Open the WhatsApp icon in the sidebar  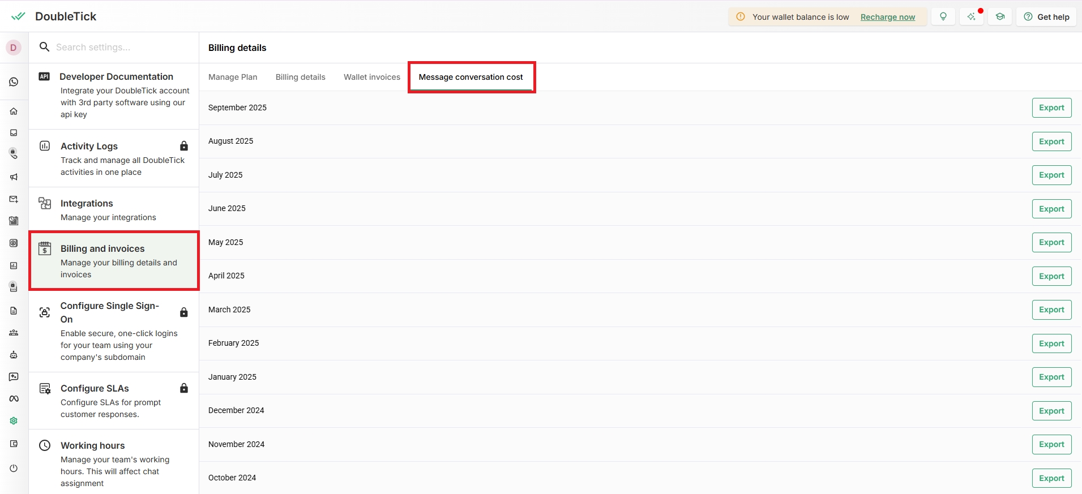[14, 82]
